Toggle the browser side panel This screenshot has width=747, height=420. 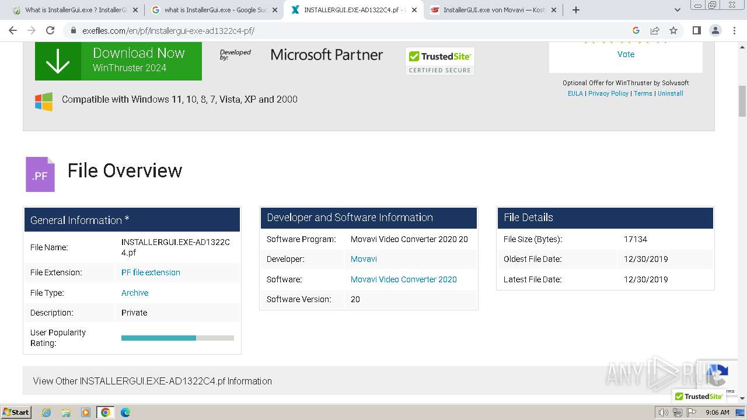point(696,30)
